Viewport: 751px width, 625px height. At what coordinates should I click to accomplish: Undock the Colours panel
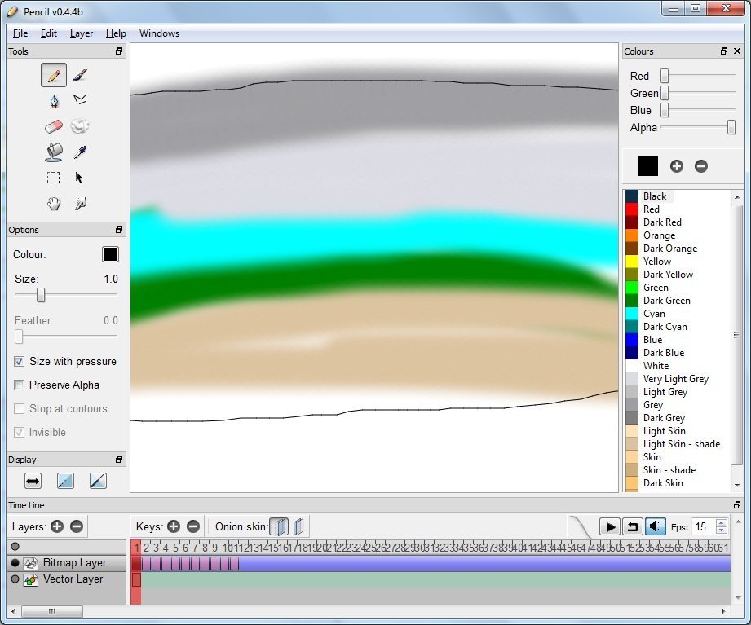724,51
